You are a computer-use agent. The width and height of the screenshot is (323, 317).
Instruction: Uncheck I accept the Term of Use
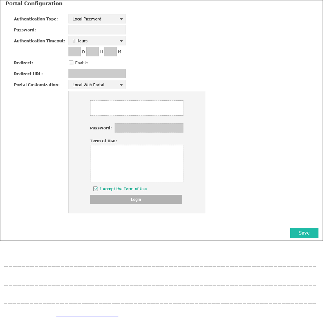[x=96, y=189]
